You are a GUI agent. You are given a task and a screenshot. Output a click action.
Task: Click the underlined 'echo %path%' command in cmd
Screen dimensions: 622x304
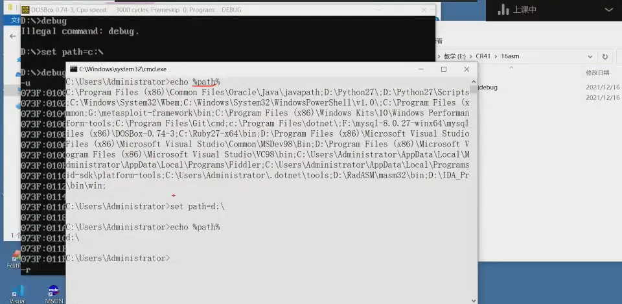tap(195, 82)
